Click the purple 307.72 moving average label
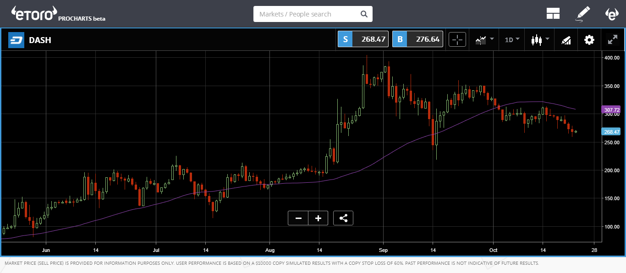Viewport: 626px width, 273px height. 610,110
